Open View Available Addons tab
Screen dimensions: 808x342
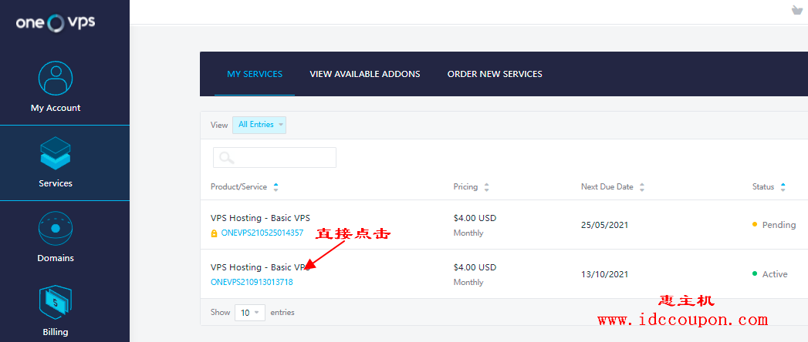pyautogui.click(x=365, y=74)
